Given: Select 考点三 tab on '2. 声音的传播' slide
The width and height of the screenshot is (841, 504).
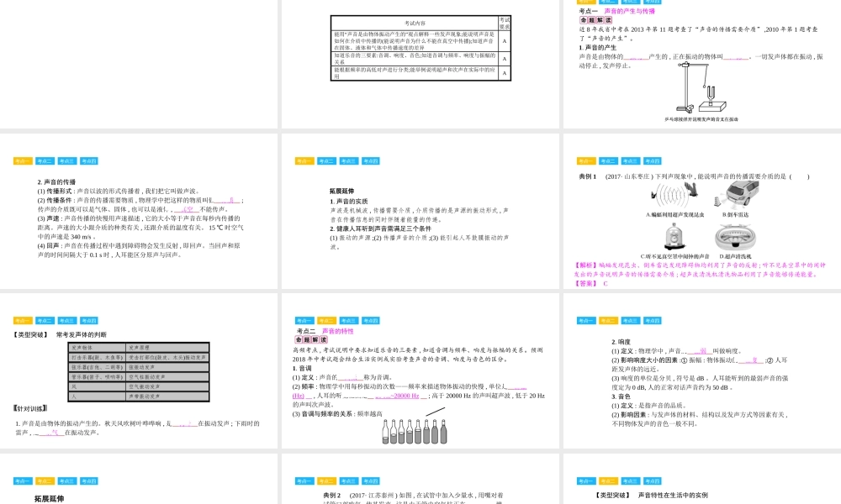Looking at the screenshot, I should (66, 161).
